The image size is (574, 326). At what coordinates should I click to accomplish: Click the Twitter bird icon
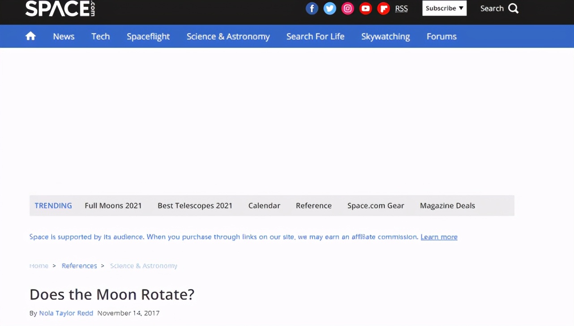tap(330, 9)
